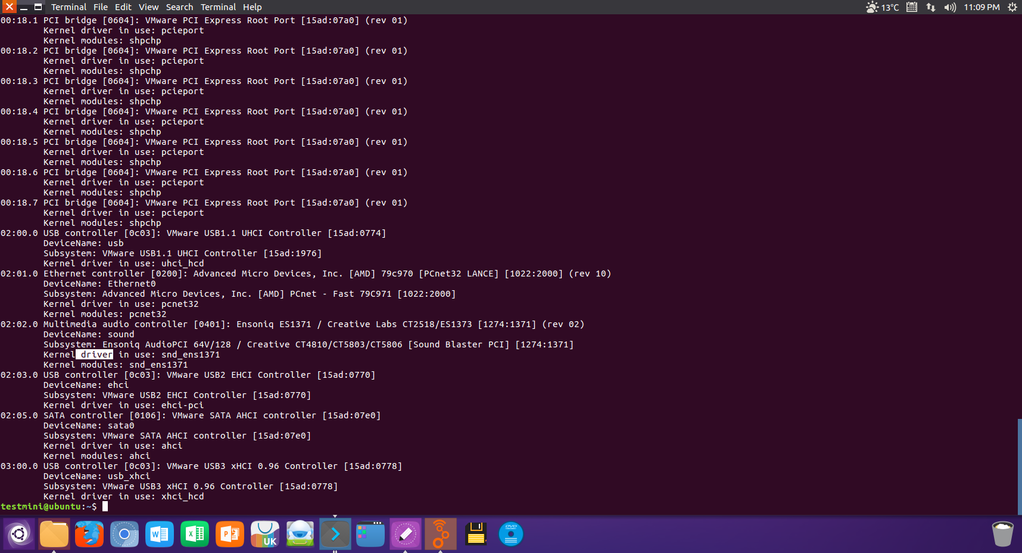Open the Excel icon in dock
This screenshot has height=553, width=1022.
(x=195, y=534)
